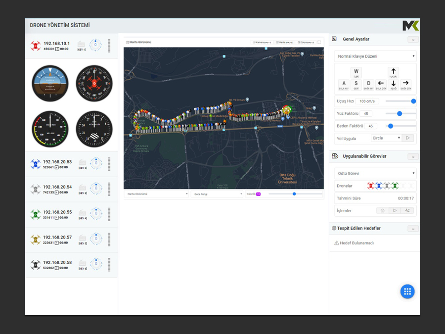Collapse the Tespit Edilen Hedefler panel
Image resolution: width=445 pixels, height=334 pixels.
(413, 229)
